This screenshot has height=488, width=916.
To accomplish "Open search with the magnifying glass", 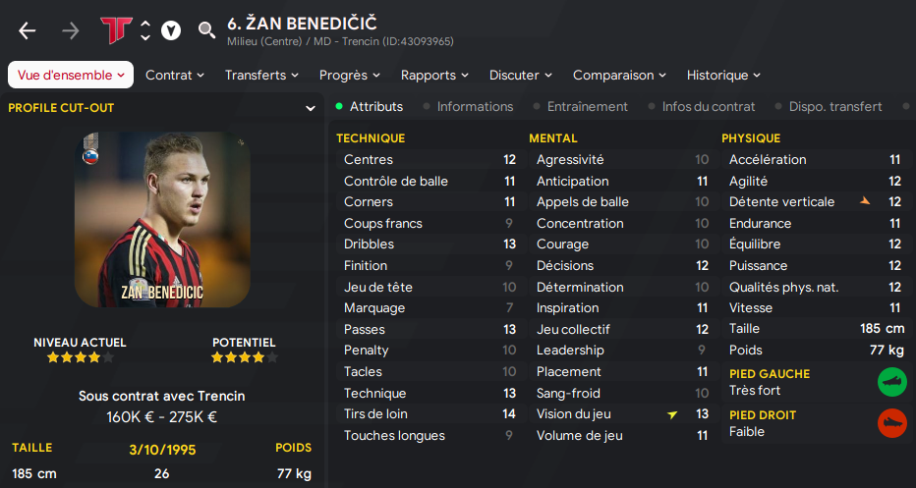I will pos(206,30).
